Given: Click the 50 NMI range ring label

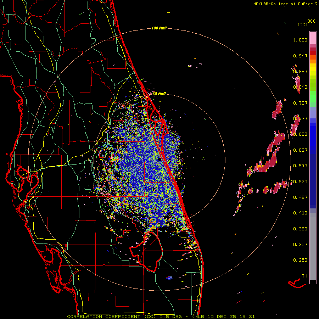Looking at the screenshot, I should tap(159, 94).
